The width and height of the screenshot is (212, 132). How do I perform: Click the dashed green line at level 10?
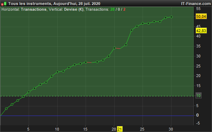pyautogui.click(x=97, y=96)
